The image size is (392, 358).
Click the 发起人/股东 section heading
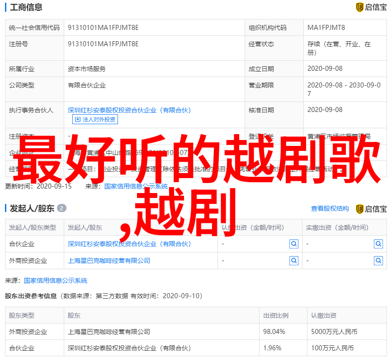32,208
